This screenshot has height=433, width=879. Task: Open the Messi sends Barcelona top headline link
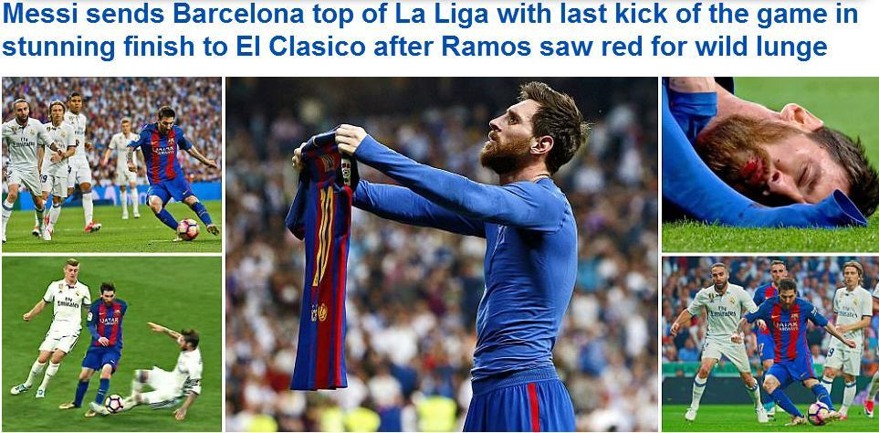coord(430,30)
